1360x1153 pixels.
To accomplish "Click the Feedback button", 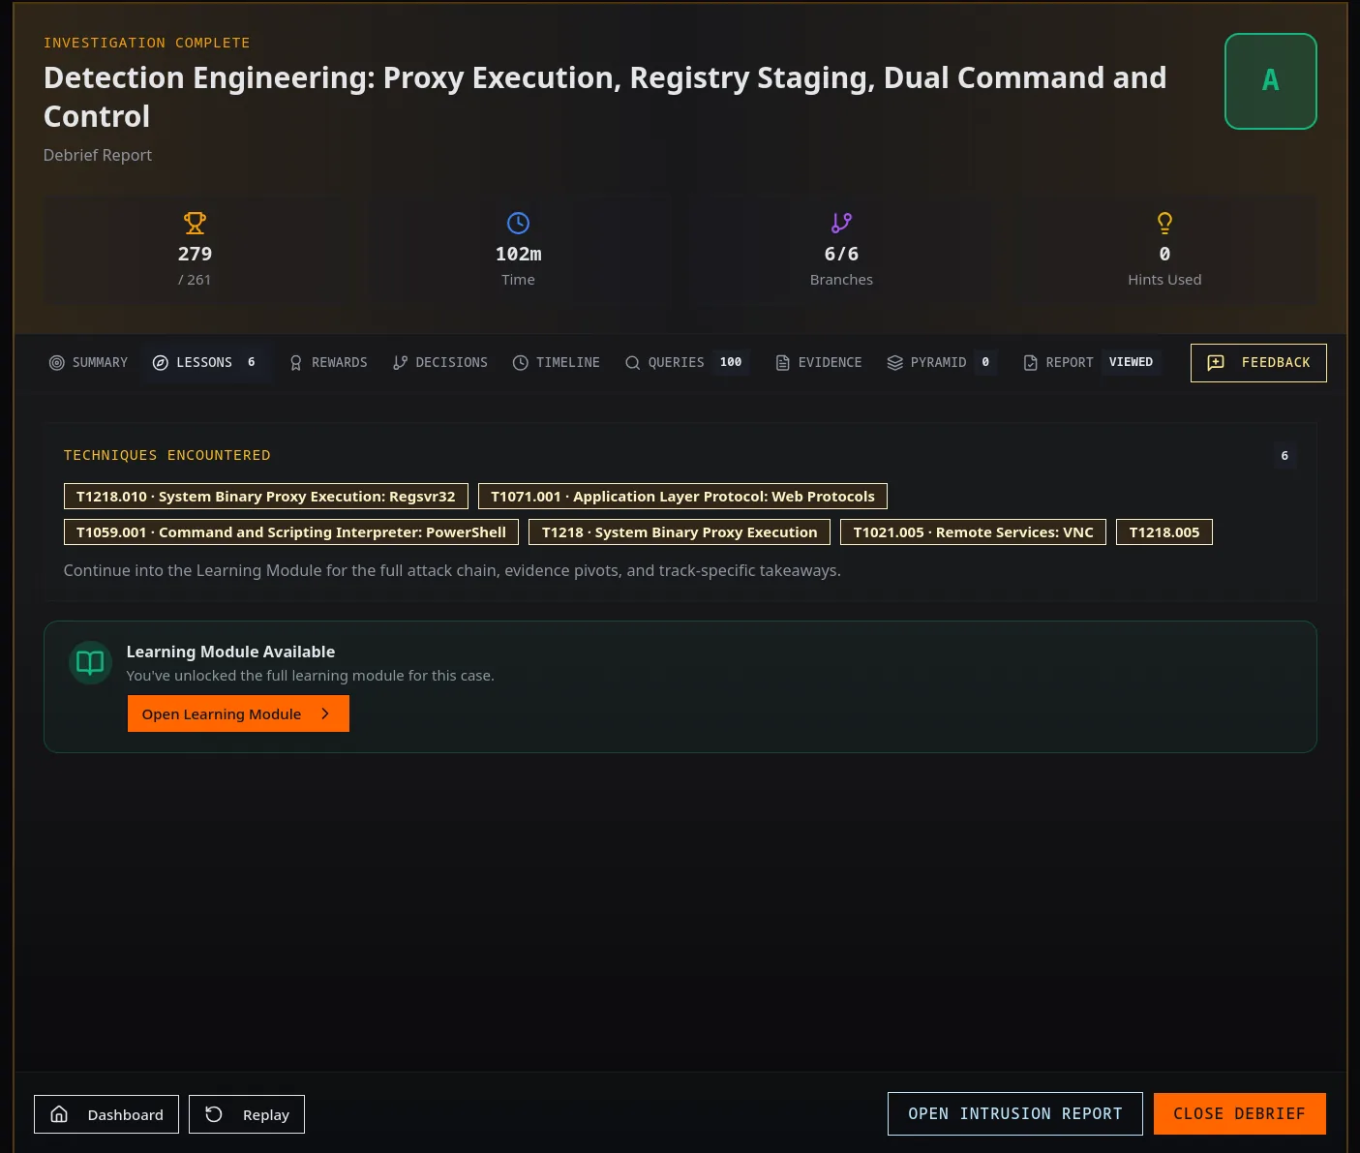I will pyautogui.click(x=1258, y=363).
